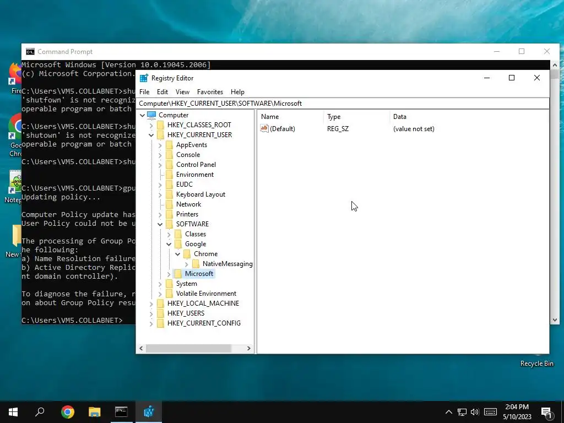Open the Favorites menu in Registry Editor
This screenshot has width=564, height=423.
coord(210,92)
